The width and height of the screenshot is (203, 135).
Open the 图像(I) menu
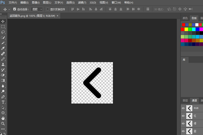[x=36, y=3]
